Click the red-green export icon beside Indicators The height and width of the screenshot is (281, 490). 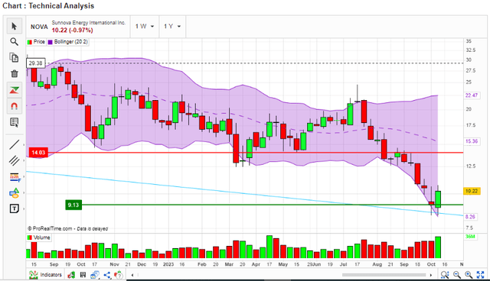click(x=71, y=275)
